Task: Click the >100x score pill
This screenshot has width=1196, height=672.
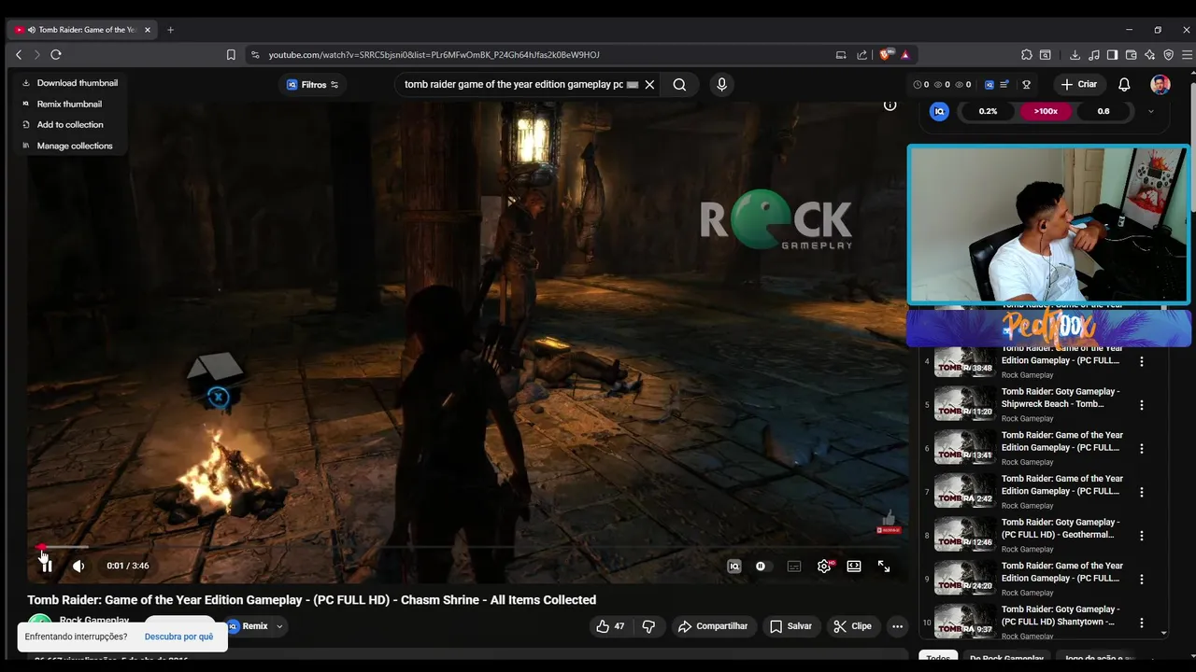Action: [x=1046, y=111]
